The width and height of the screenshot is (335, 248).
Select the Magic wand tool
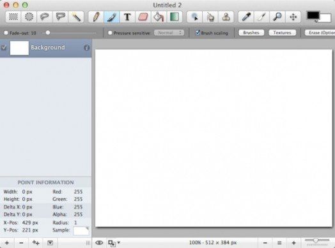pyautogui.click(x=76, y=17)
